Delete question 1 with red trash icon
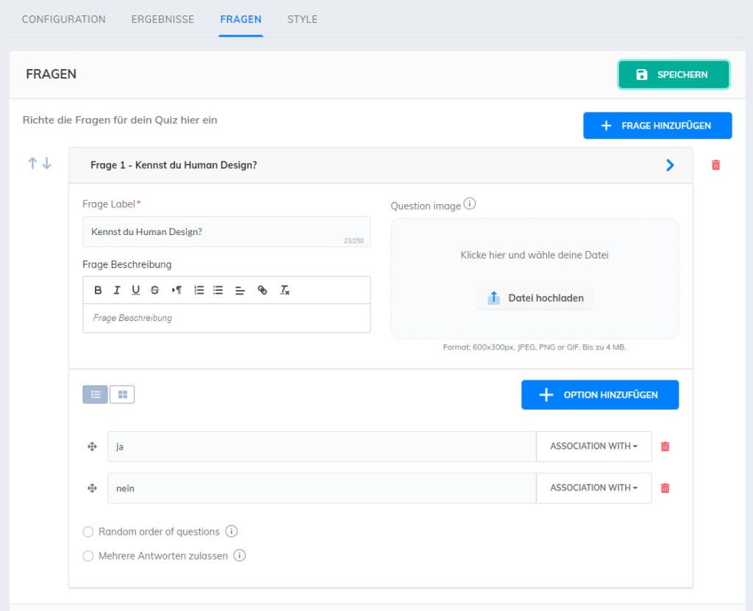The width and height of the screenshot is (753, 611). click(x=715, y=165)
